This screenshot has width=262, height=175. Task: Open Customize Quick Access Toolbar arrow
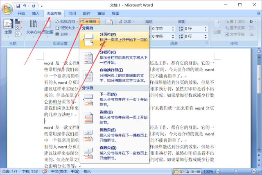click(x=42, y=6)
